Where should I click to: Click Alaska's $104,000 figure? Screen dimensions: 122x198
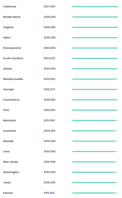click(x=49, y=69)
